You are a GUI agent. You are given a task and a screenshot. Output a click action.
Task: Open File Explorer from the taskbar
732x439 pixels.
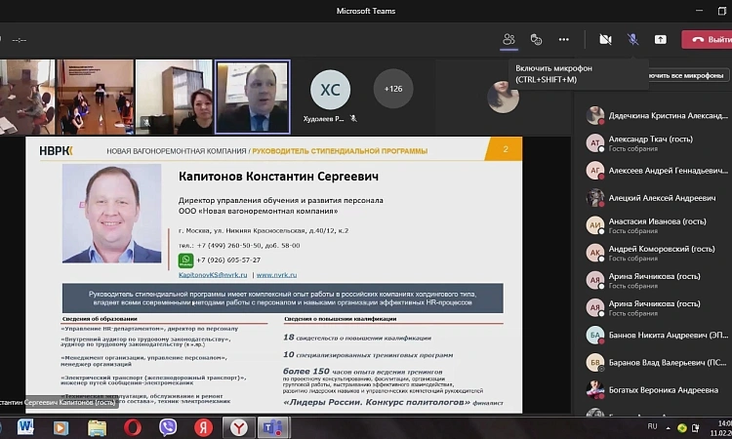(x=97, y=428)
